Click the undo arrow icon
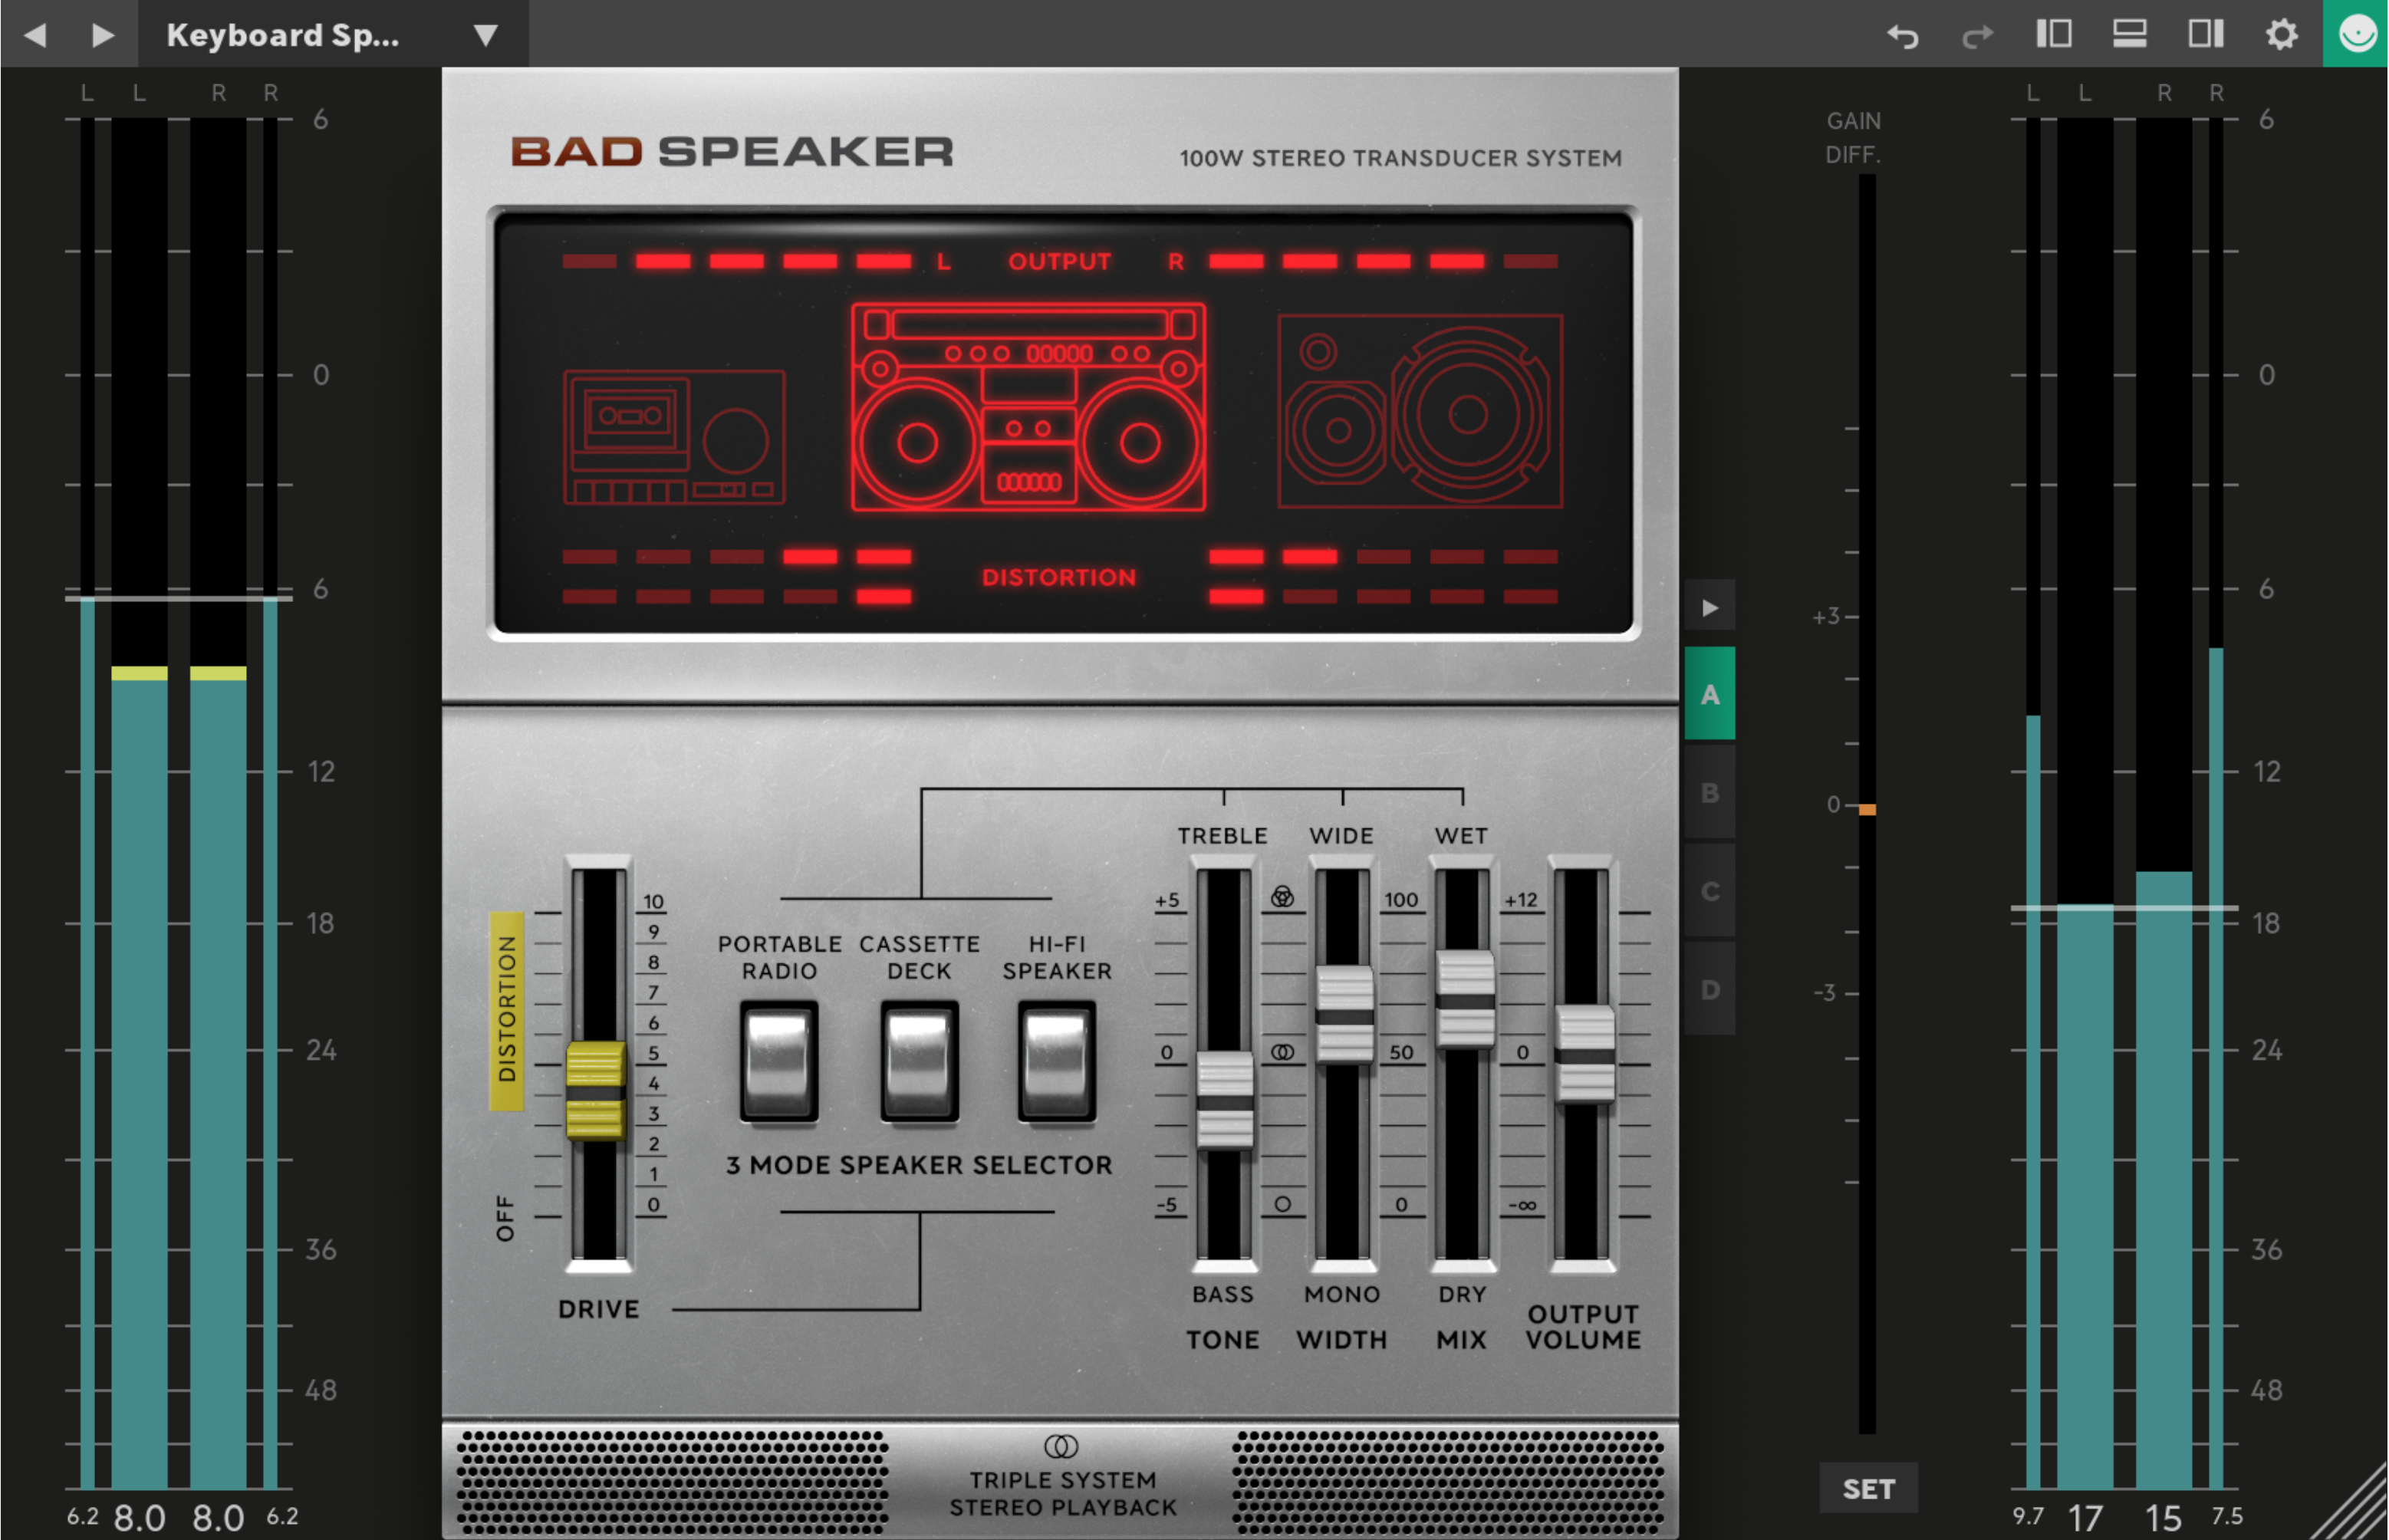This screenshot has width=2389, height=1540. pos(1902,36)
